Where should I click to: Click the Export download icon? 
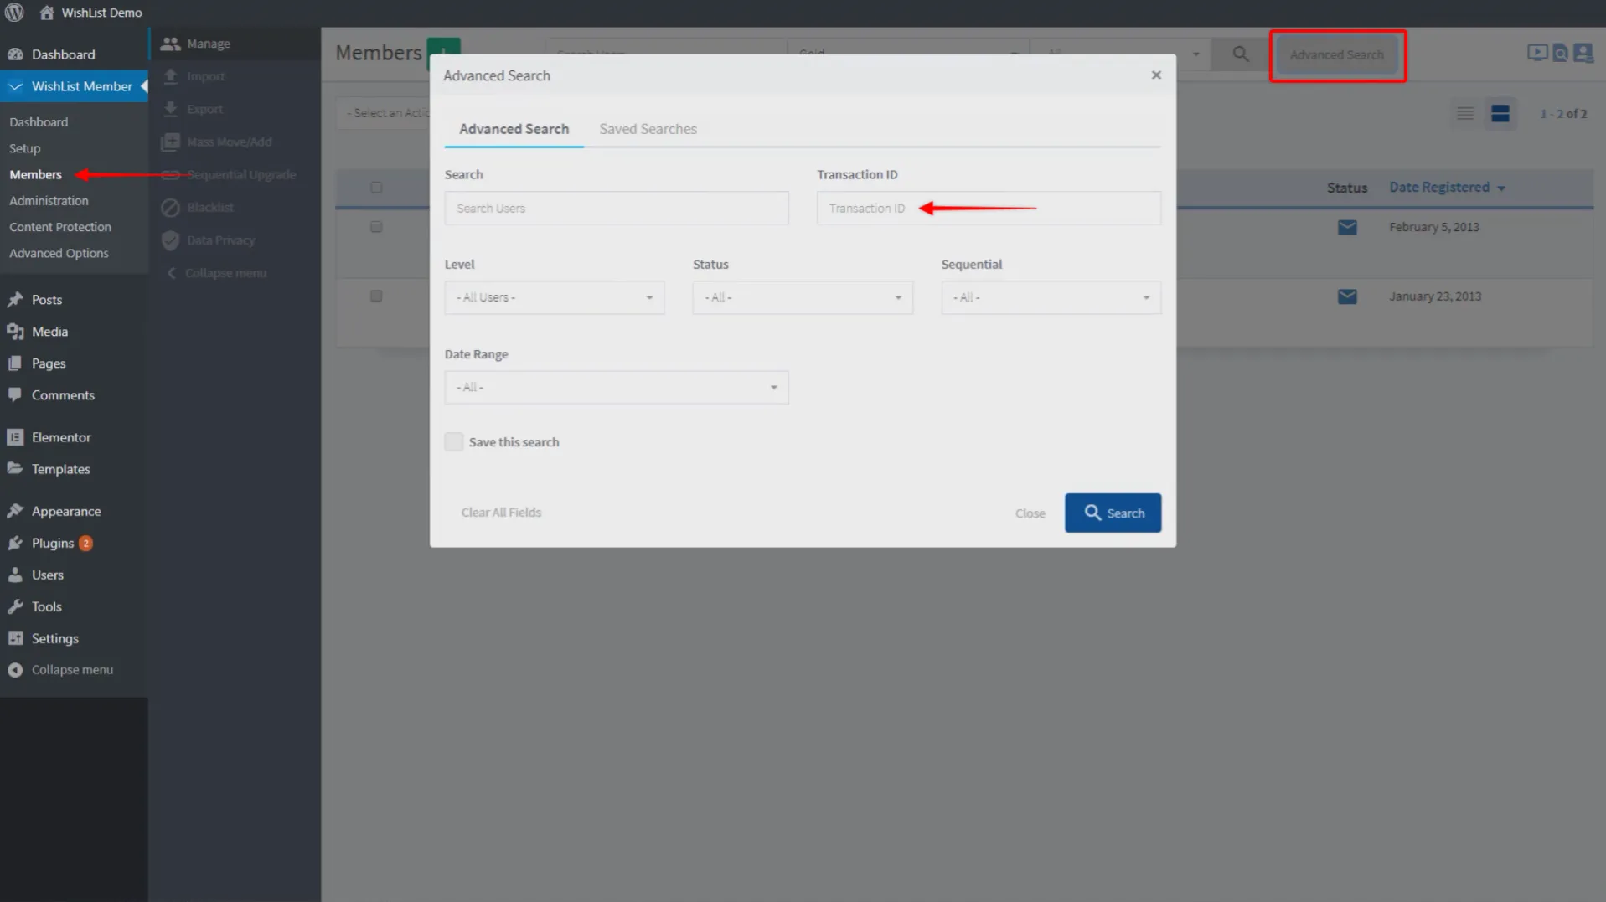tap(170, 109)
